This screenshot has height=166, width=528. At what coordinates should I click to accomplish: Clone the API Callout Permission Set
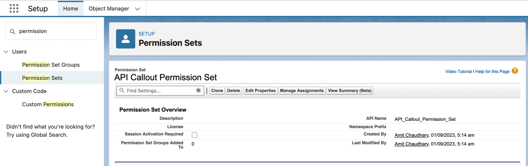(217, 90)
